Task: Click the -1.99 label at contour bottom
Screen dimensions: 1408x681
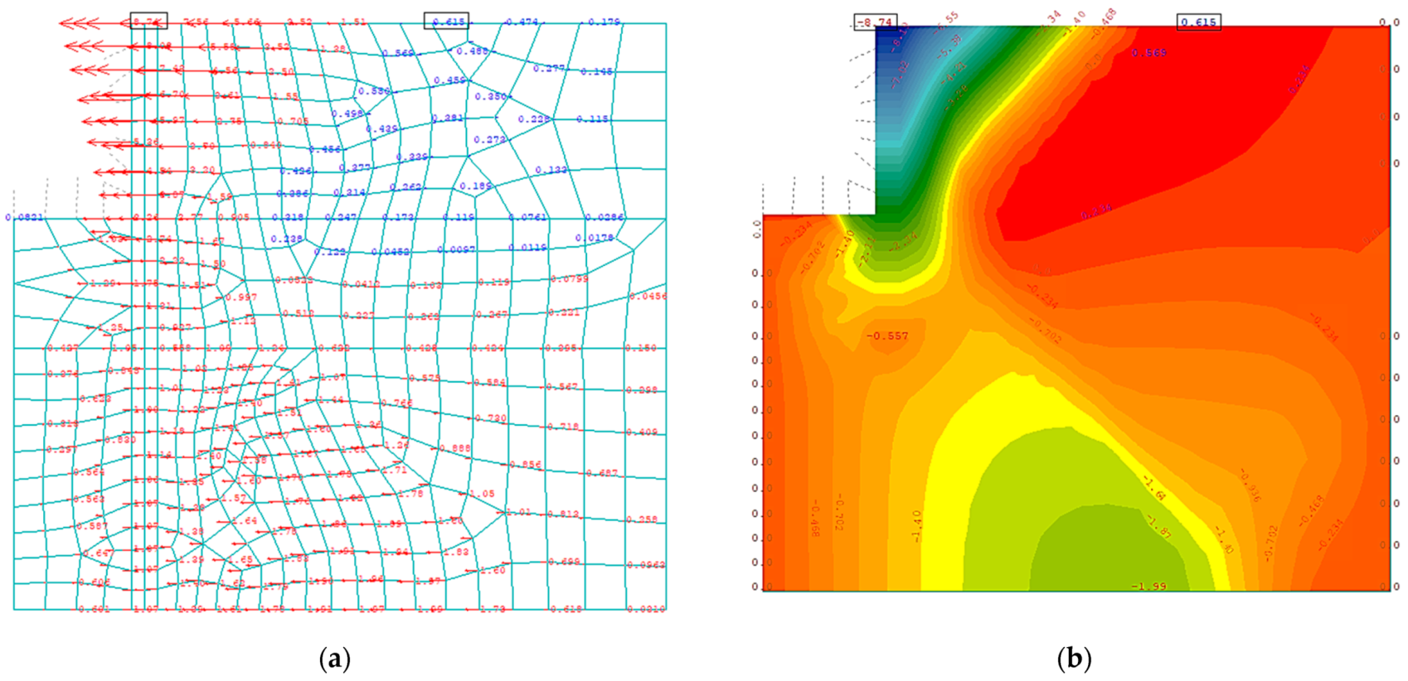Action: 1148,586
